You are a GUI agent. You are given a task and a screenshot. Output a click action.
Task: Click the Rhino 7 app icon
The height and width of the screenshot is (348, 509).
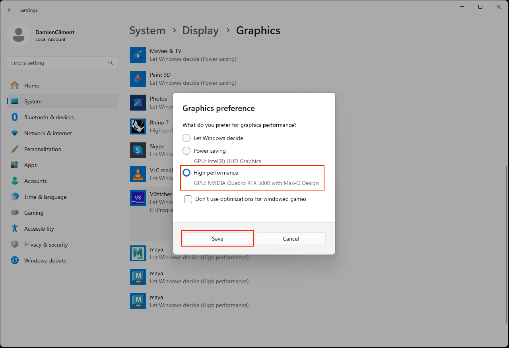tap(138, 126)
